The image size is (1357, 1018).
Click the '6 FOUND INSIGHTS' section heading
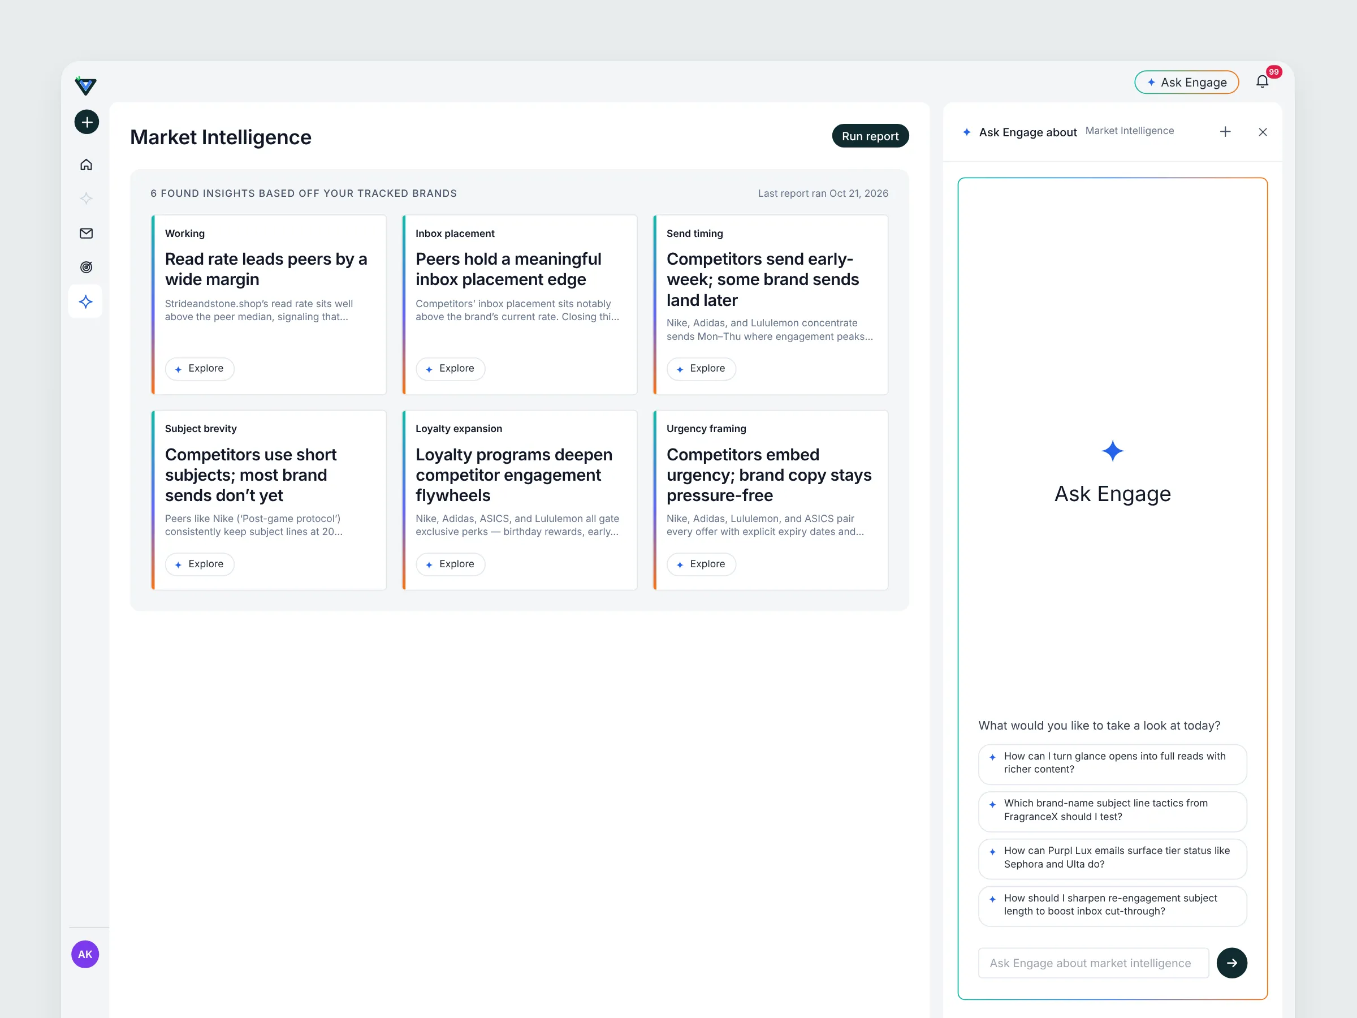pyautogui.click(x=304, y=194)
